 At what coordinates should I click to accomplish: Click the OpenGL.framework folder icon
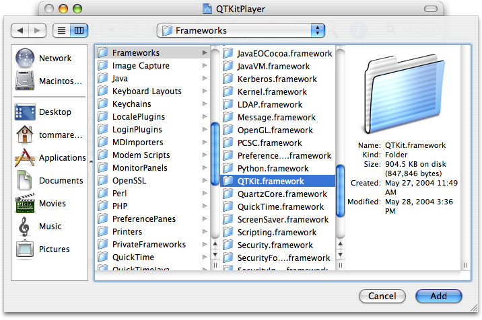coord(228,130)
